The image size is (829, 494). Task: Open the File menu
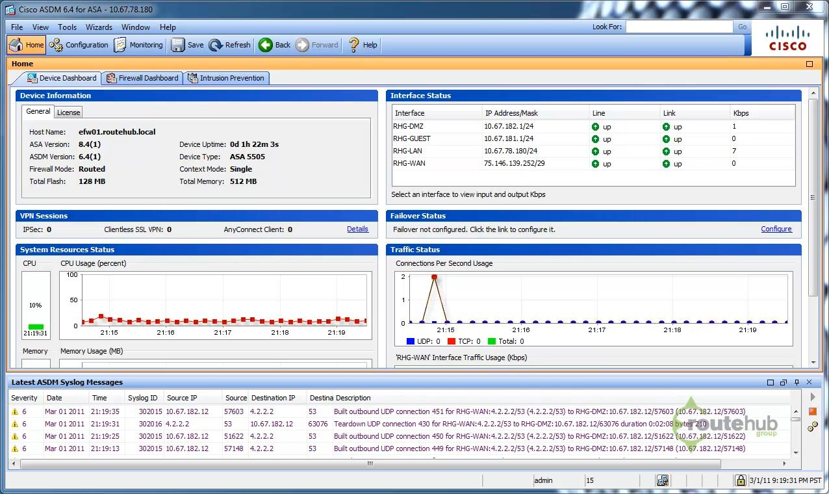(x=17, y=27)
